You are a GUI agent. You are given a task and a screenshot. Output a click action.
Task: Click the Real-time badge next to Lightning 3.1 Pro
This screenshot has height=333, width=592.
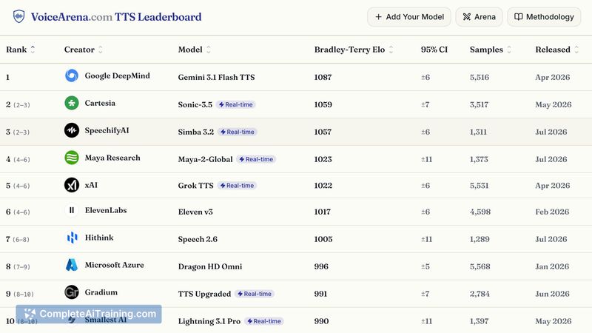[264, 321]
